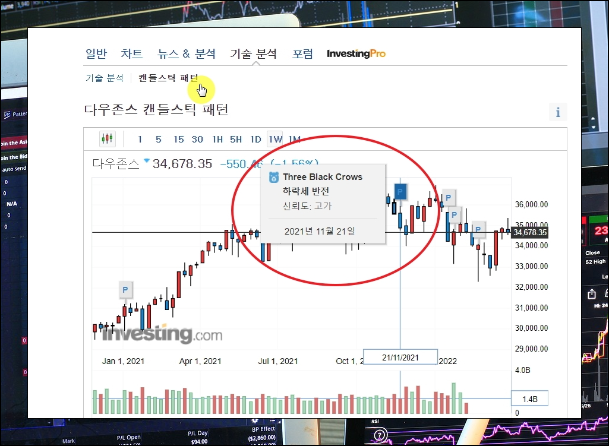Open the InvestingPro link
609x446 pixels.
[x=356, y=53]
